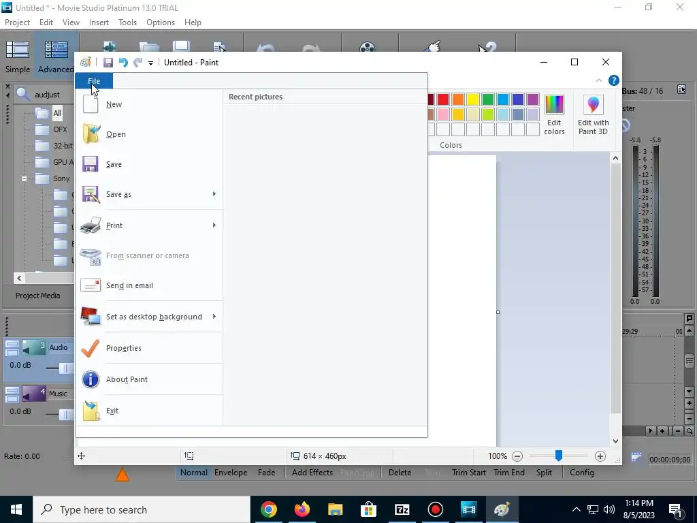Click the Config button
Screen dimensions: 697x523
tap(582, 473)
